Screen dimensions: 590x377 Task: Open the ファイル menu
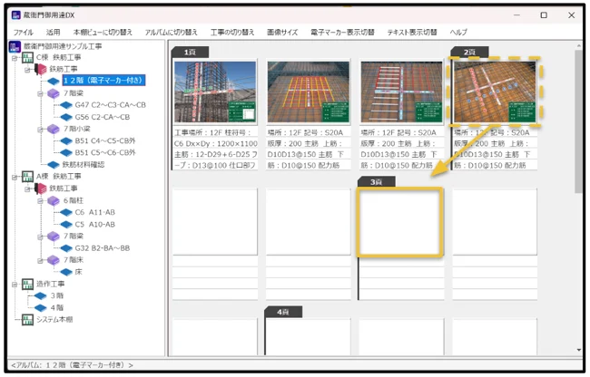coord(23,32)
